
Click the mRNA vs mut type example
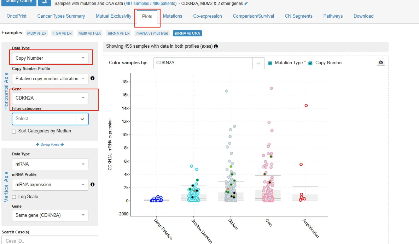(152, 33)
